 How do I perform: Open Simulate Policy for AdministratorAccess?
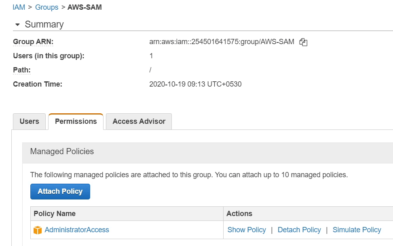coord(357,230)
